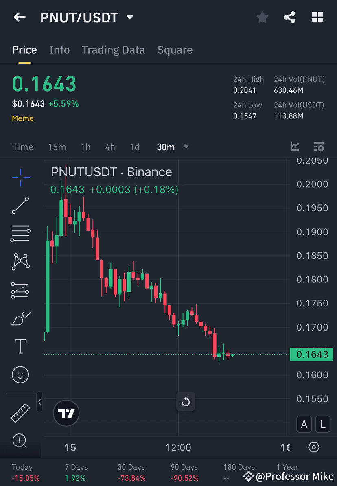
Task: Open the parallel lines drawing tool
Action: [x=20, y=234]
